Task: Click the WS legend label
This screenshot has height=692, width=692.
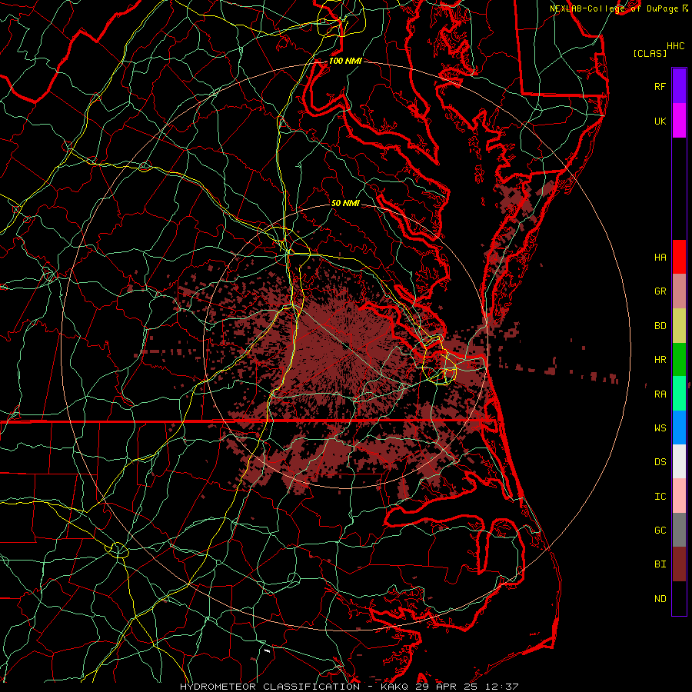Action: click(x=660, y=428)
